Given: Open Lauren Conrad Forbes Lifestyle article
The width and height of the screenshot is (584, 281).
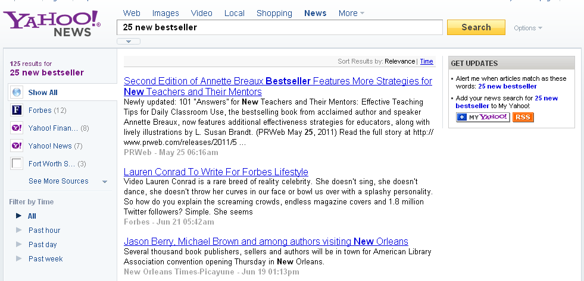Looking at the screenshot, I should 216,172.
